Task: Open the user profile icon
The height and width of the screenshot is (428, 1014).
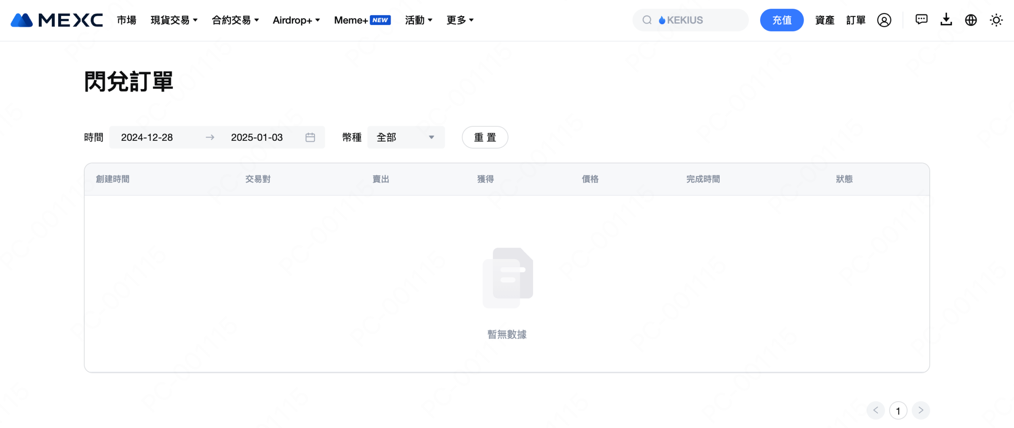Action: coord(884,20)
